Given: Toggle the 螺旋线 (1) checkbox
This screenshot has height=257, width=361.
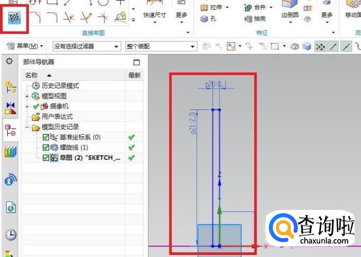Looking at the screenshot, I should (x=46, y=148).
